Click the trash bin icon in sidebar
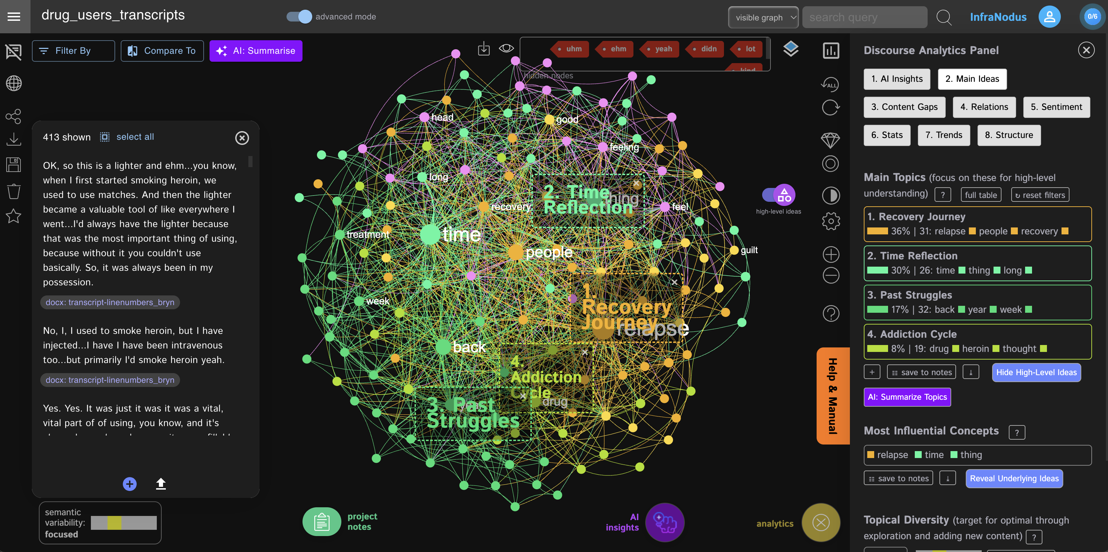Viewport: 1108px width, 552px height. 14,191
